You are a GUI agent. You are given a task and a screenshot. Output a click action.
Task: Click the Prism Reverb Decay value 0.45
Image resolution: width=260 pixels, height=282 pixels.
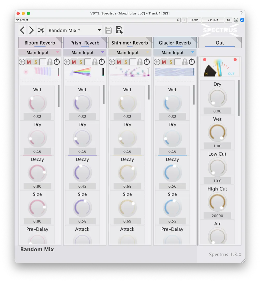[82, 186]
